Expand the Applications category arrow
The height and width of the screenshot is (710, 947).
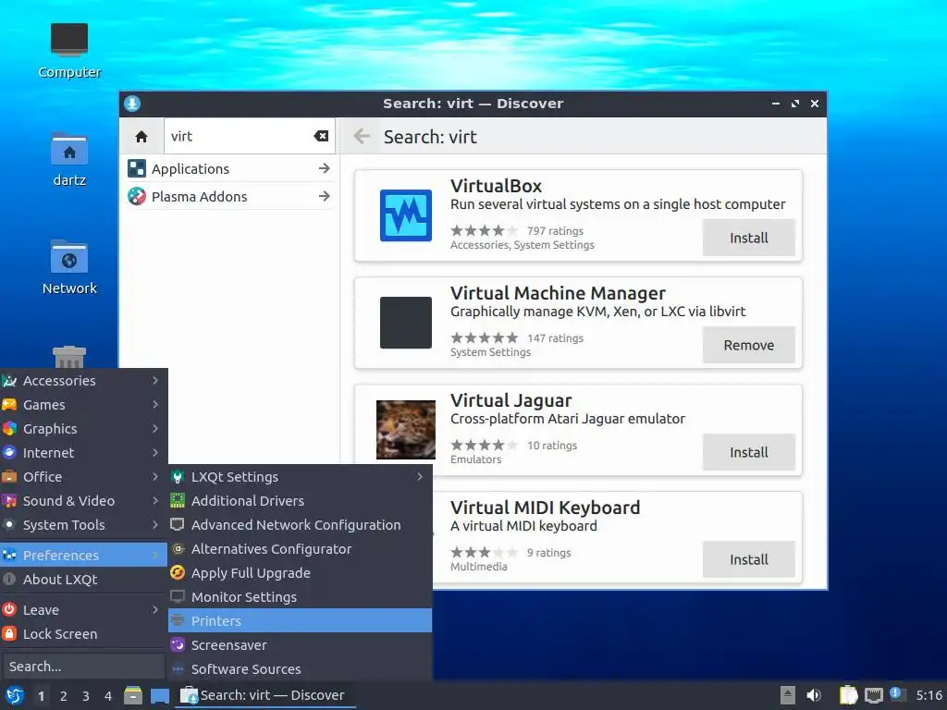pos(325,168)
